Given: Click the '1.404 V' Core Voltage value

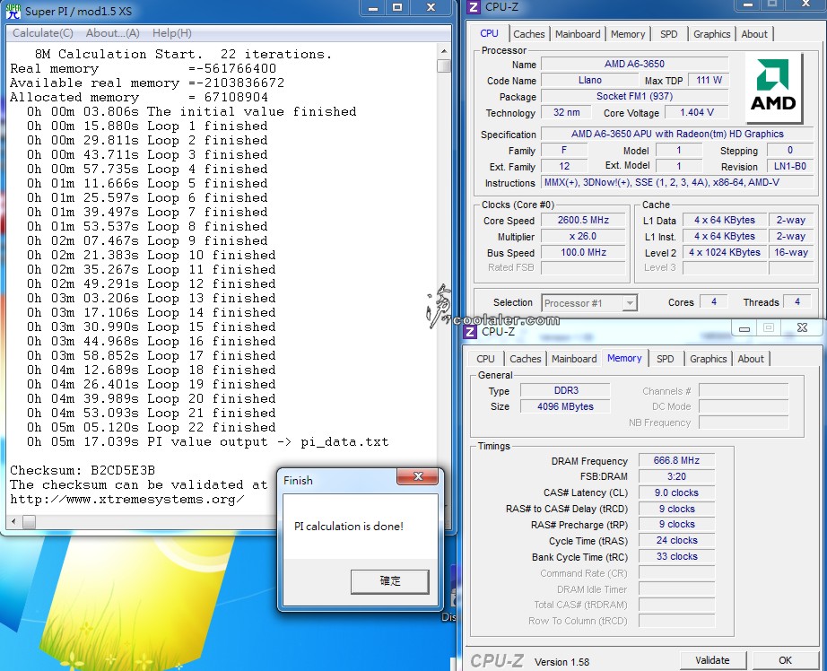Looking at the screenshot, I should click(x=697, y=112).
